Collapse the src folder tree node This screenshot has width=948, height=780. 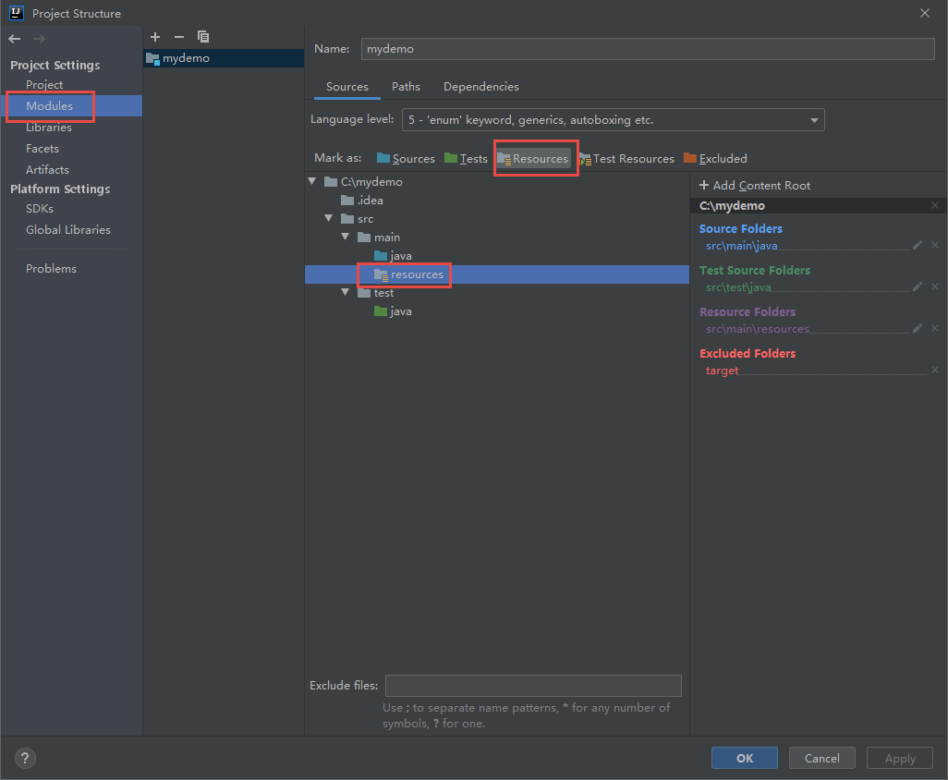pyautogui.click(x=329, y=219)
